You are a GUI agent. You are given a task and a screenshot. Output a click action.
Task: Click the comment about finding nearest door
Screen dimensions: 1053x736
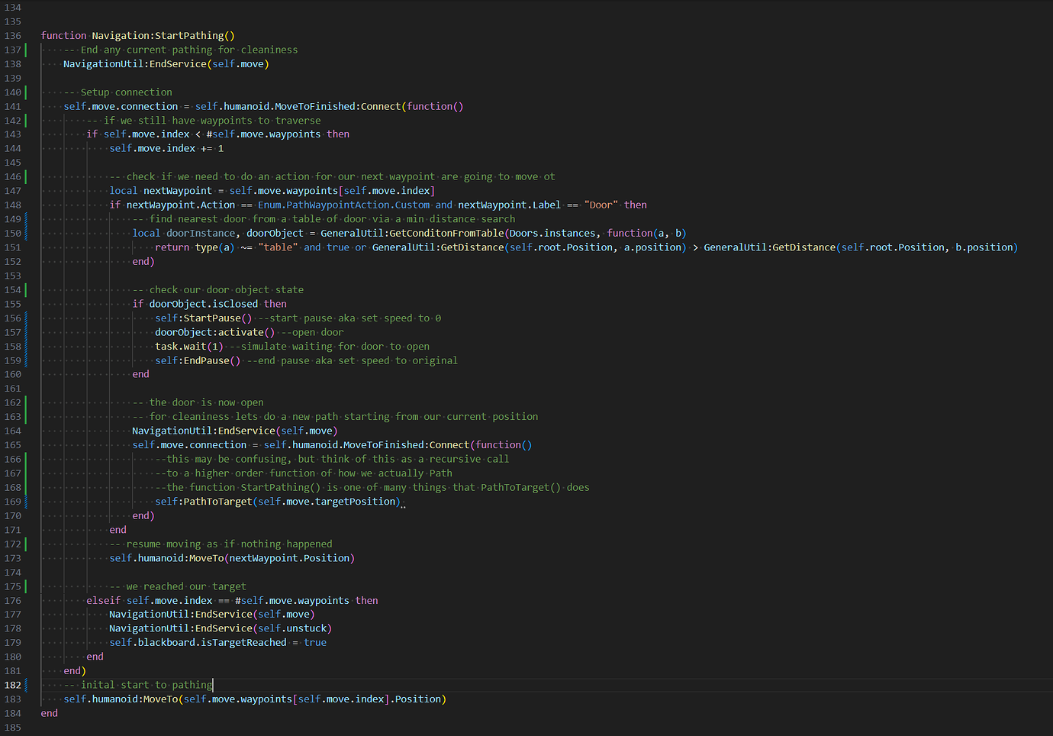324,218
